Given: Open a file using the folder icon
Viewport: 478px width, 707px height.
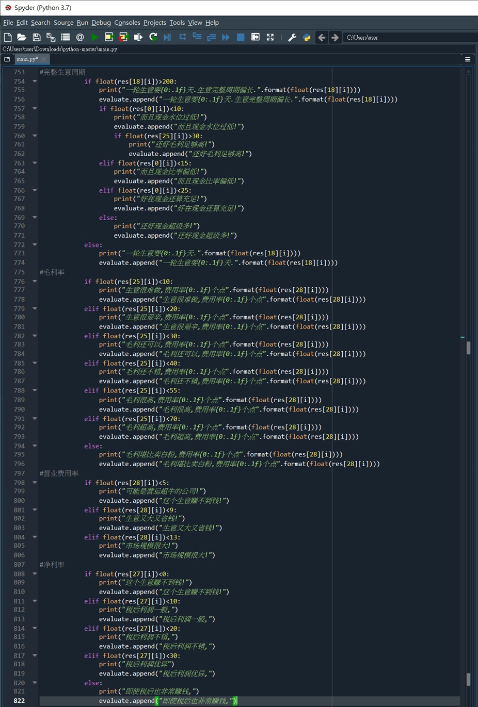Looking at the screenshot, I should pyautogui.click(x=22, y=37).
